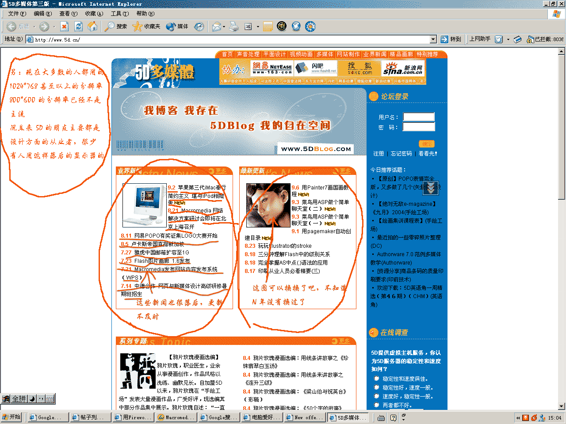Click the 上网助手 toolbar icon
The image size is (566, 424).
(x=498, y=39)
